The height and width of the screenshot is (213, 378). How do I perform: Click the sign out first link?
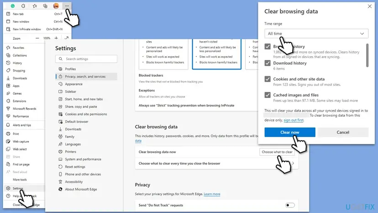coord(294,120)
